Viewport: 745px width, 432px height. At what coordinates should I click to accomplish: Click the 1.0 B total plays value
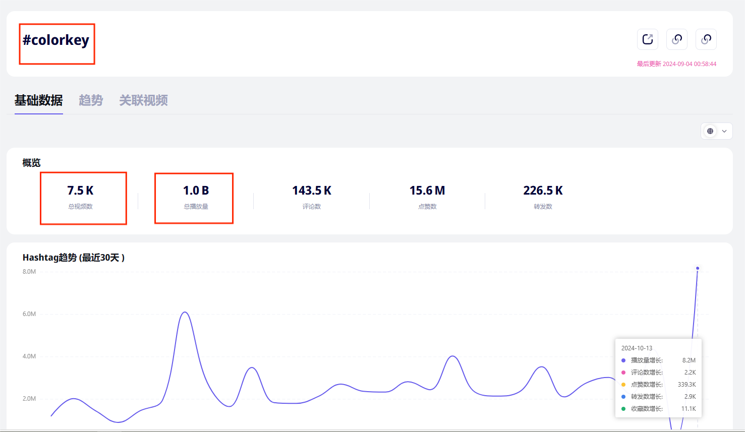click(196, 191)
